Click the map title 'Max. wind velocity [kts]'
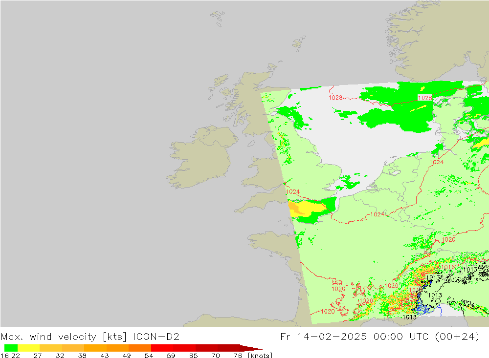Viewport: 489px width, 358px height. pos(64,337)
